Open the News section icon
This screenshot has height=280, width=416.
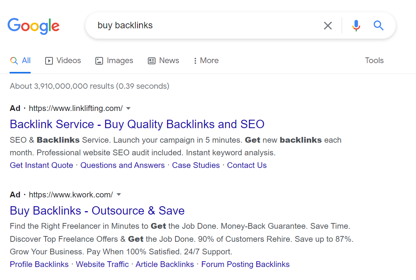151,60
